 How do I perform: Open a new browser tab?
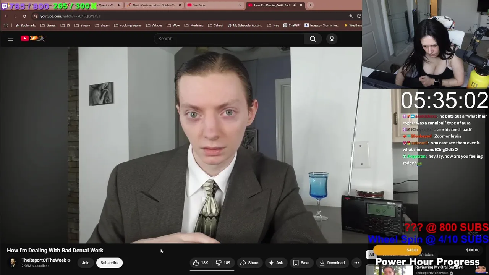(310, 5)
